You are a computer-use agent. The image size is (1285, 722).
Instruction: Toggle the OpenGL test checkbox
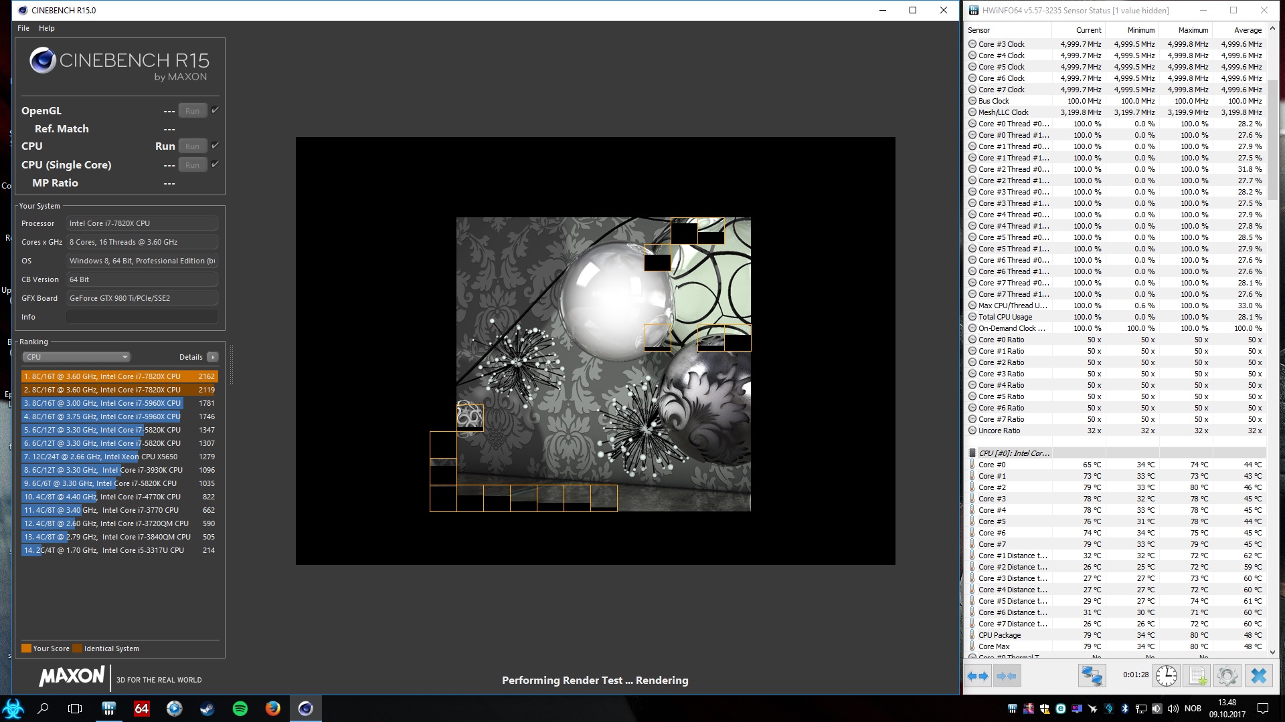click(x=215, y=110)
